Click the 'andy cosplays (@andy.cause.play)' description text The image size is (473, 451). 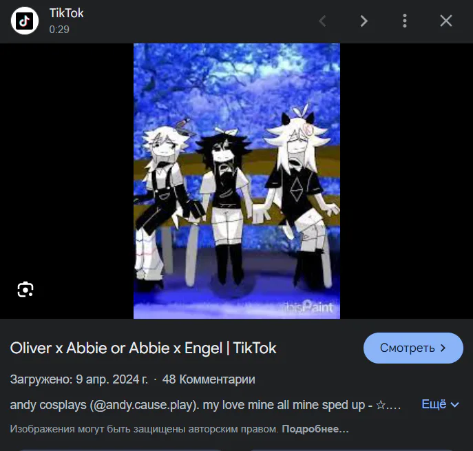click(x=105, y=405)
